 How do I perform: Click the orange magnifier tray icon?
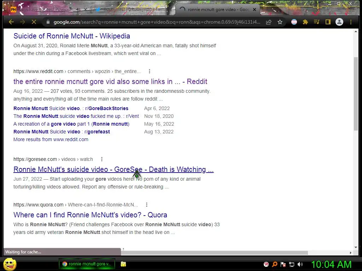pos(274,264)
